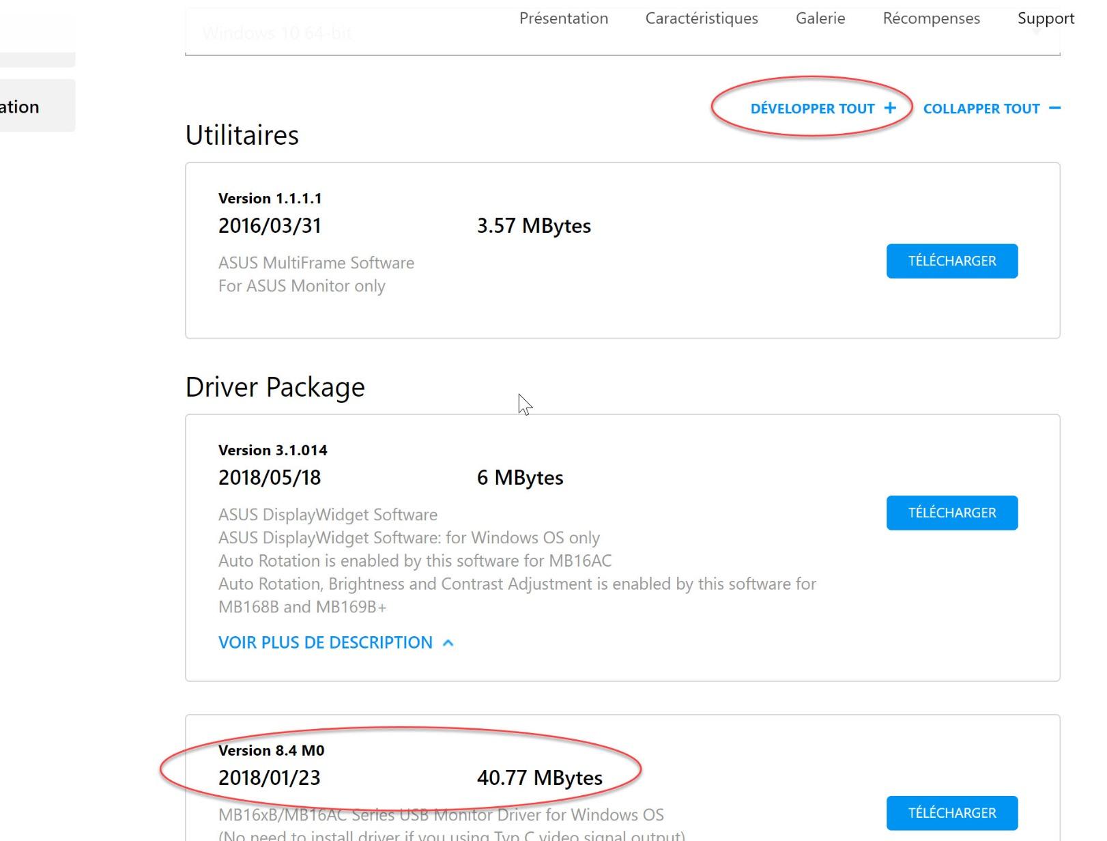Click the ASUS MultiFrame Software description

coord(316,263)
